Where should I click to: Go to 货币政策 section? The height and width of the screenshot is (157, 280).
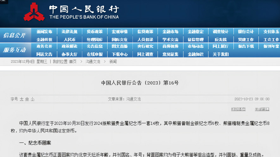pos(95,32)
